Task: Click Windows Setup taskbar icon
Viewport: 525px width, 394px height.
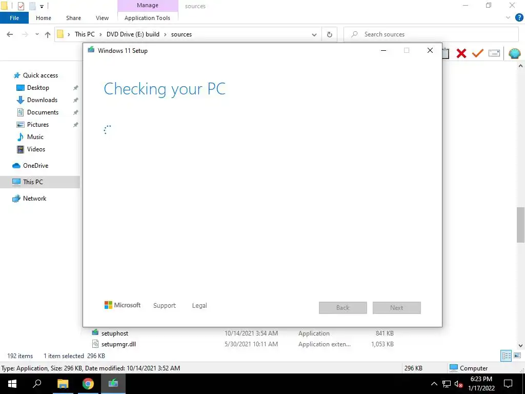Action: [x=113, y=384]
